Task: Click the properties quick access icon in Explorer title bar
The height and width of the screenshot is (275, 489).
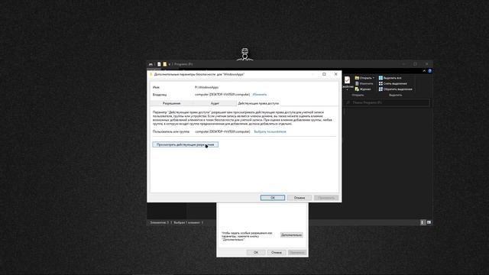Action: (x=159, y=64)
